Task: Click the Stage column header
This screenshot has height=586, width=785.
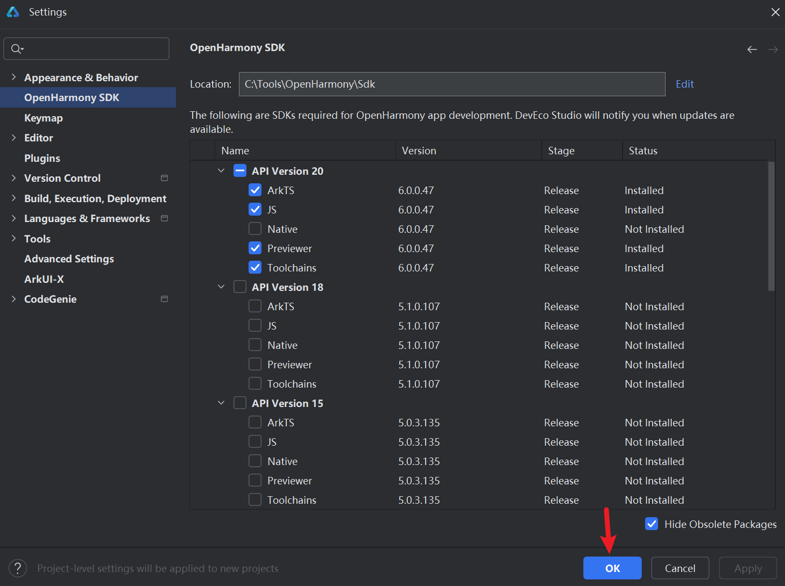Action: (582, 151)
